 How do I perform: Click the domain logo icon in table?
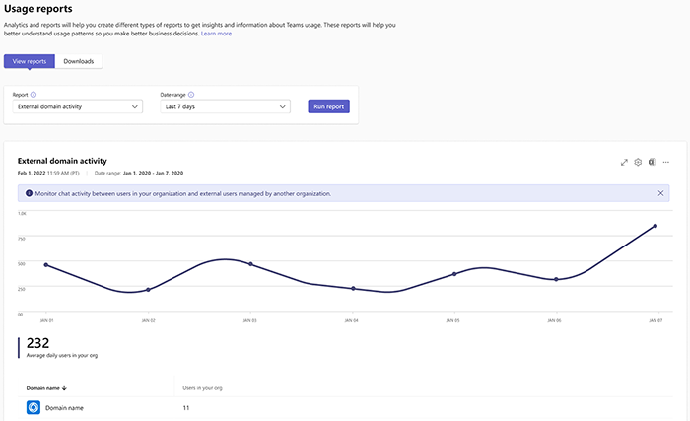pyautogui.click(x=34, y=408)
